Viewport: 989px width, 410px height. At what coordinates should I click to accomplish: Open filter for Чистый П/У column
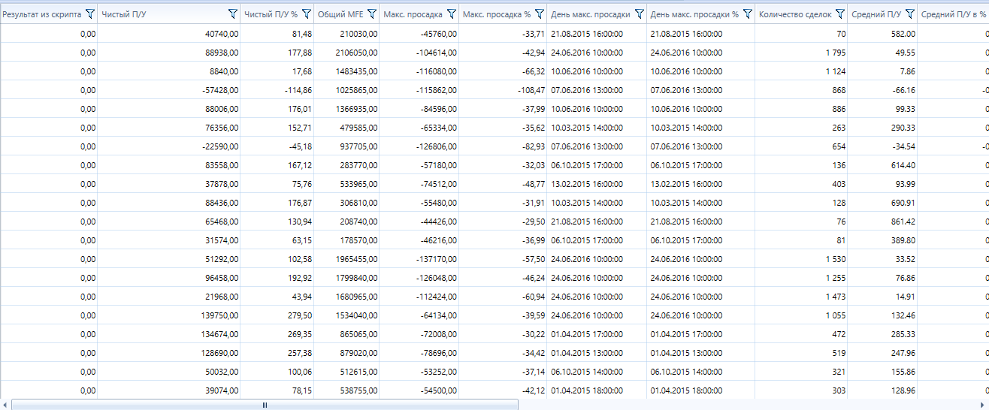[x=232, y=14]
